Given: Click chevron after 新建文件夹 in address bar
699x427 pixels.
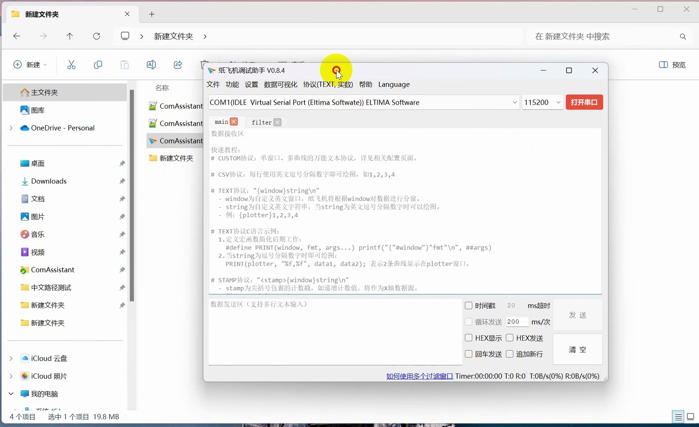Looking at the screenshot, I should (205, 36).
